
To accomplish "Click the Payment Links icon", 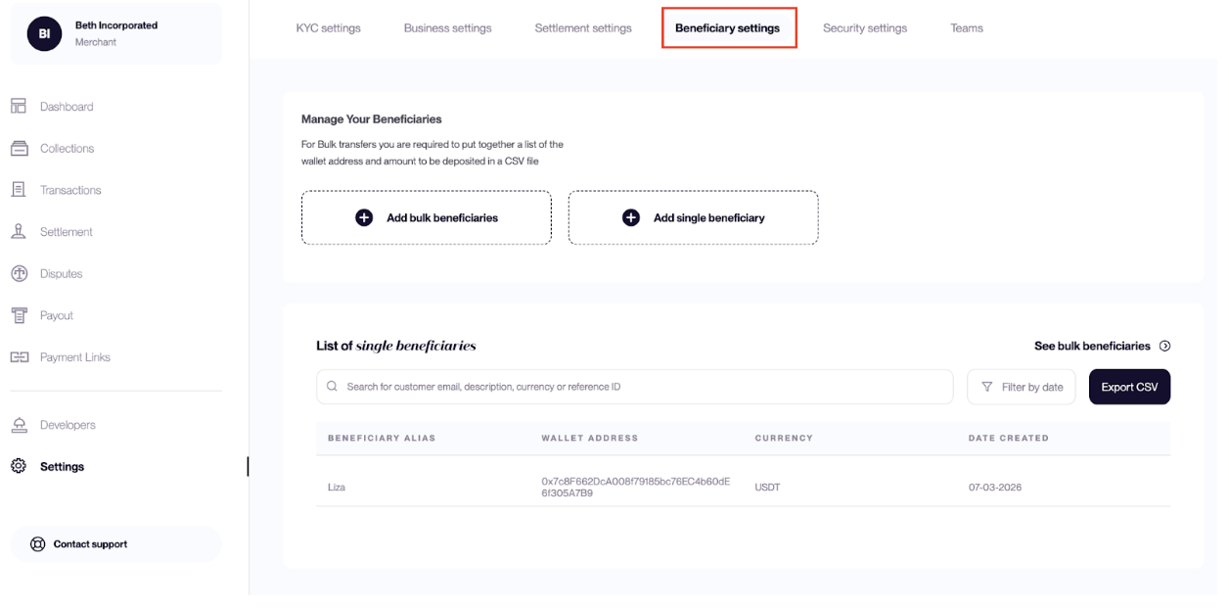I will 19,357.
